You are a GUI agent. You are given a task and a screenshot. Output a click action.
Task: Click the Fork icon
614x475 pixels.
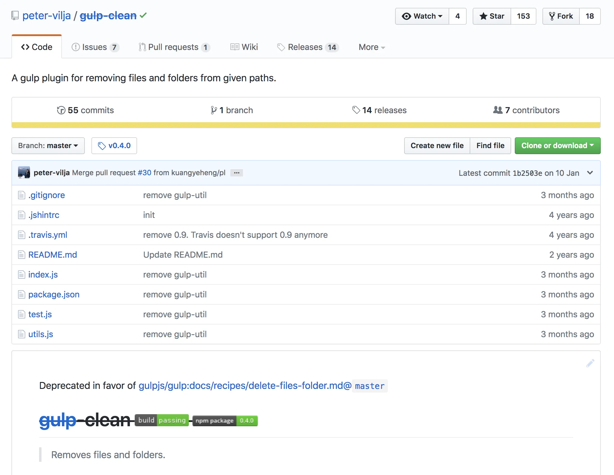[x=552, y=16]
